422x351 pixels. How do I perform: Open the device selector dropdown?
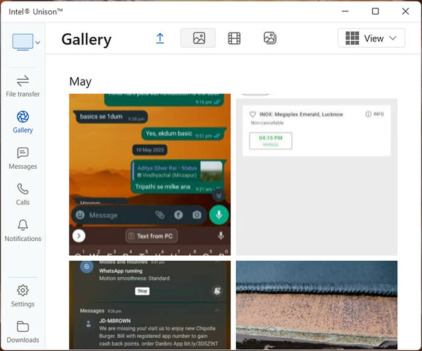click(x=27, y=42)
